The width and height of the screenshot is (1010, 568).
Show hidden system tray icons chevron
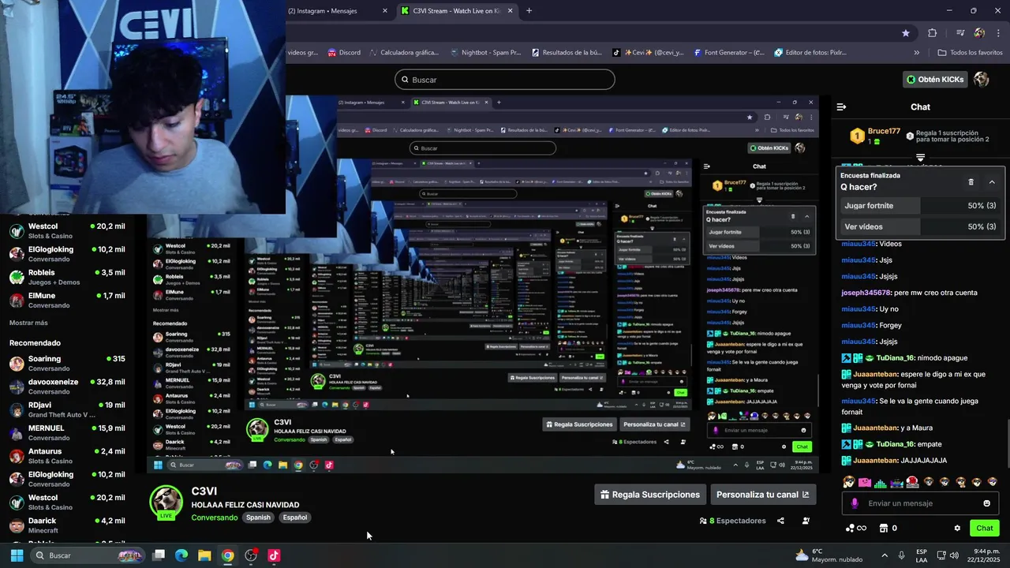(884, 555)
